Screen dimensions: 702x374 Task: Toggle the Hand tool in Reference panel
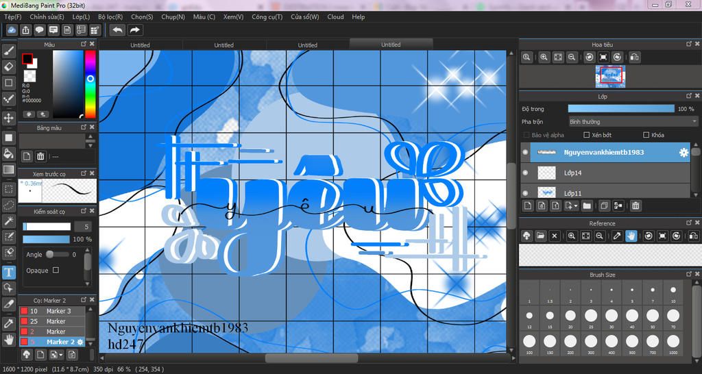point(631,236)
